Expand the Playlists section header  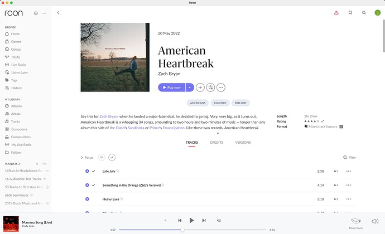(12, 164)
